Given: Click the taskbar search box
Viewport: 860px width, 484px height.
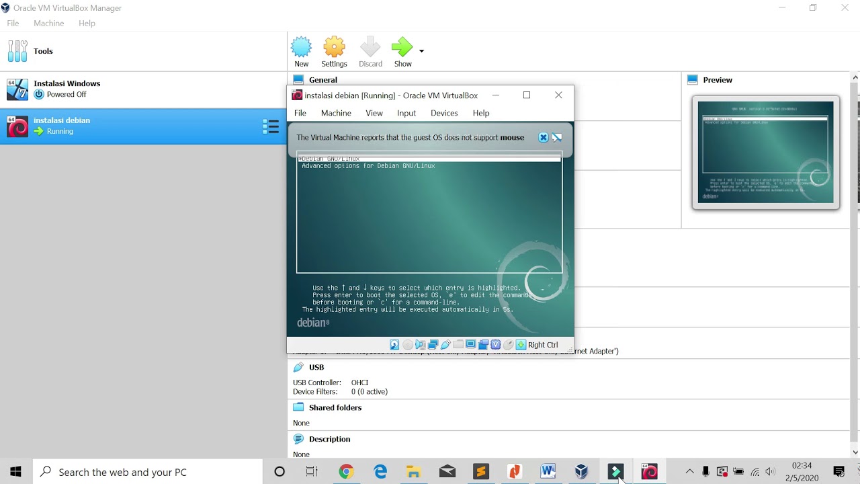Looking at the screenshot, I should pyautogui.click(x=148, y=472).
